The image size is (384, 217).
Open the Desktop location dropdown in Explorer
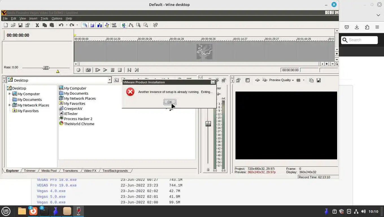tap(110, 80)
